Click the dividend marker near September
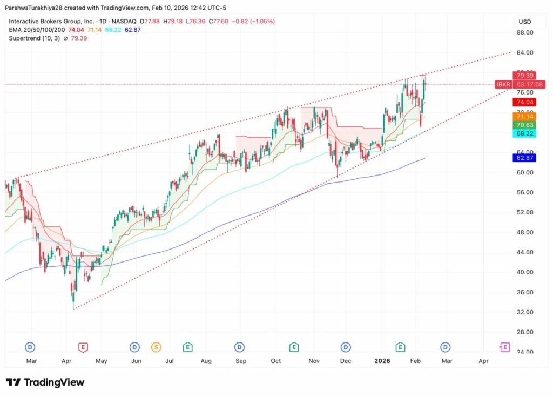 point(239,347)
